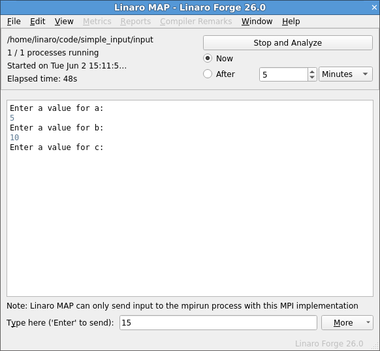Screen dimensions: 380x351
Task: Click the More button
Action: (343, 322)
